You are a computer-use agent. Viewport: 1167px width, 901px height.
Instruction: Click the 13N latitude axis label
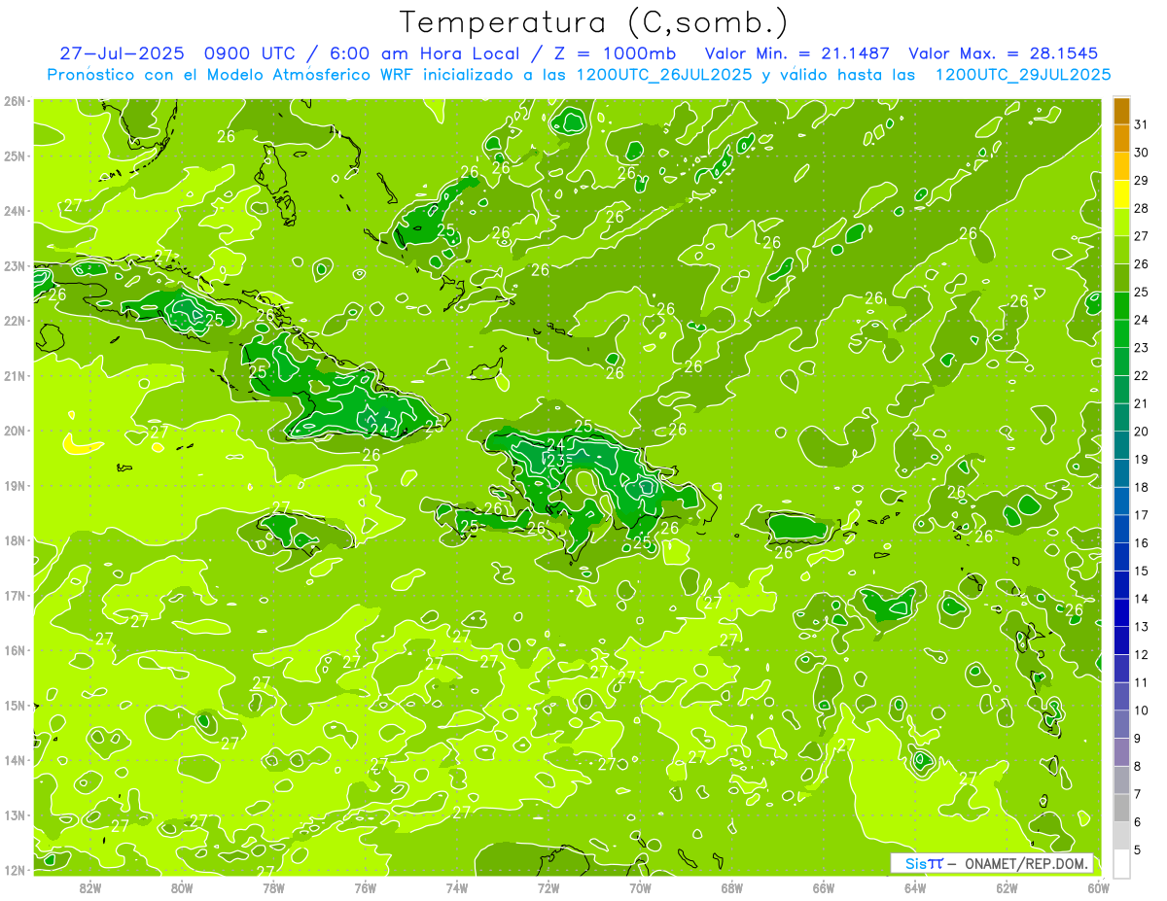[15, 814]
